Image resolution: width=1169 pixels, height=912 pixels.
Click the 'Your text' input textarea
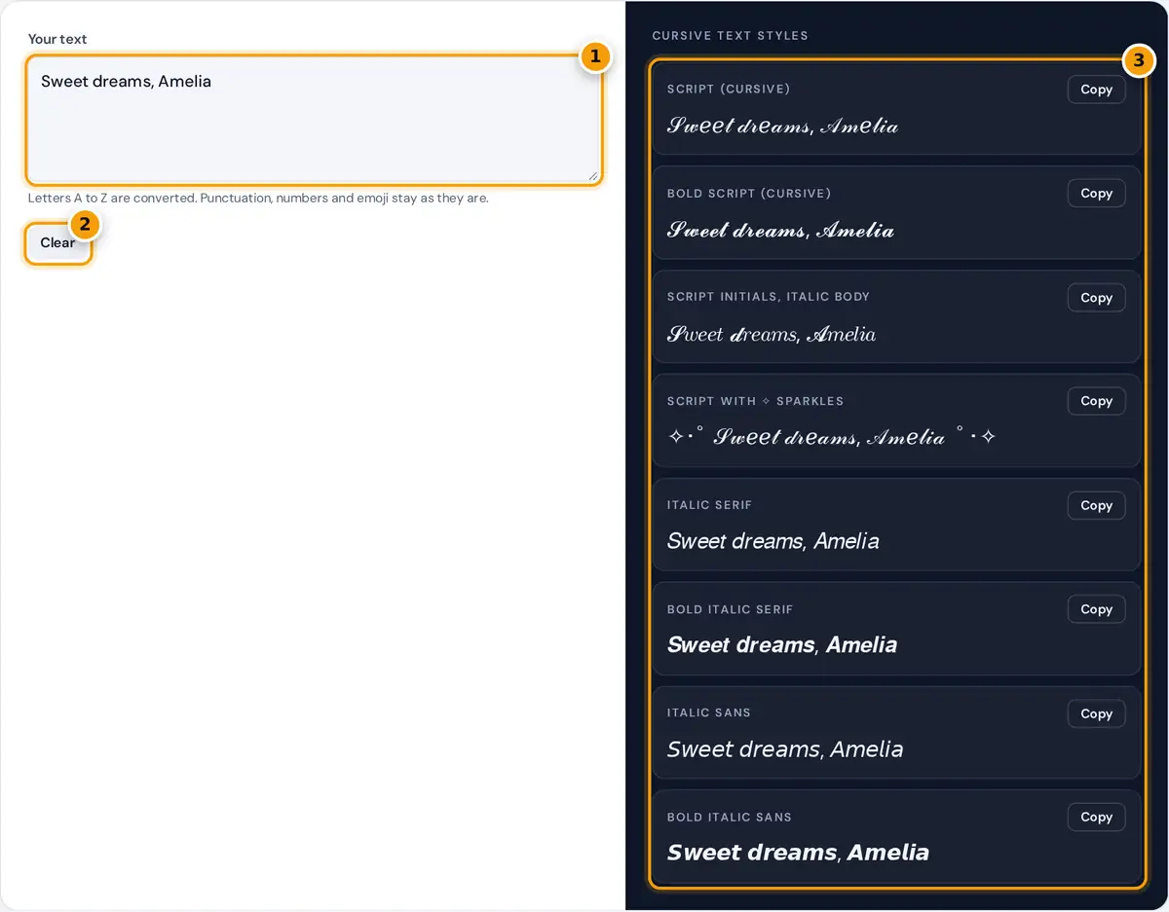click(314, 121)
